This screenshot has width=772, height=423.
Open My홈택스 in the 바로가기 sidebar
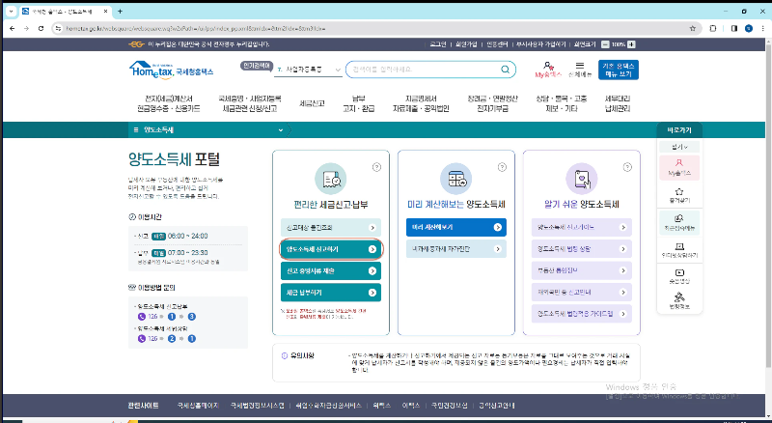tap(679, 168)
